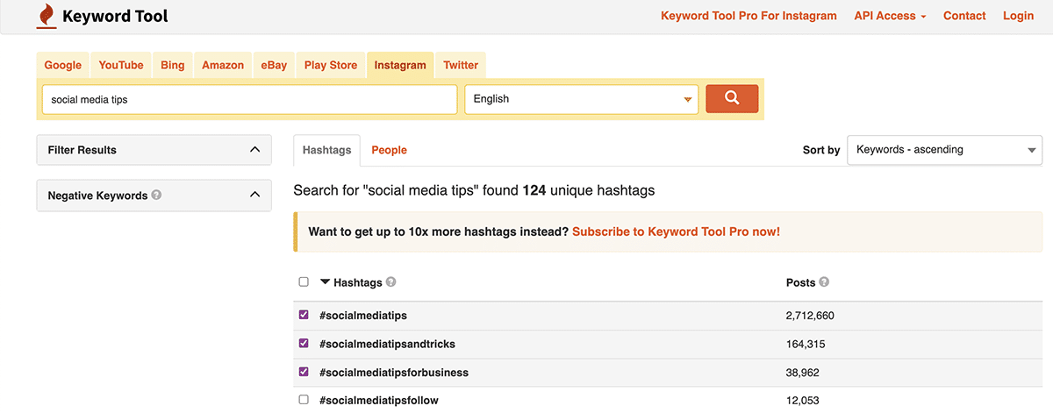
Task: Switch to the Play Store tab
Action: pyautogui.click(x=331, y=65)
